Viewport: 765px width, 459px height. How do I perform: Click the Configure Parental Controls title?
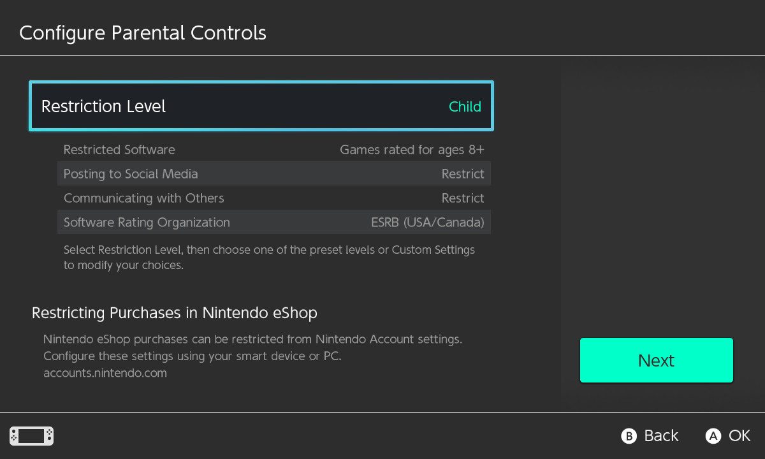(x=143, y=33)
